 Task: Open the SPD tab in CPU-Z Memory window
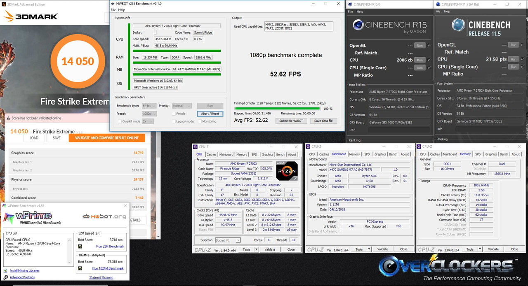[x=478, y=154]
